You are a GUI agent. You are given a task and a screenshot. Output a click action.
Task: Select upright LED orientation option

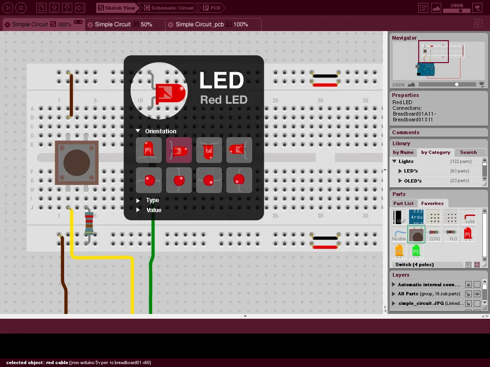pos(149,150)
